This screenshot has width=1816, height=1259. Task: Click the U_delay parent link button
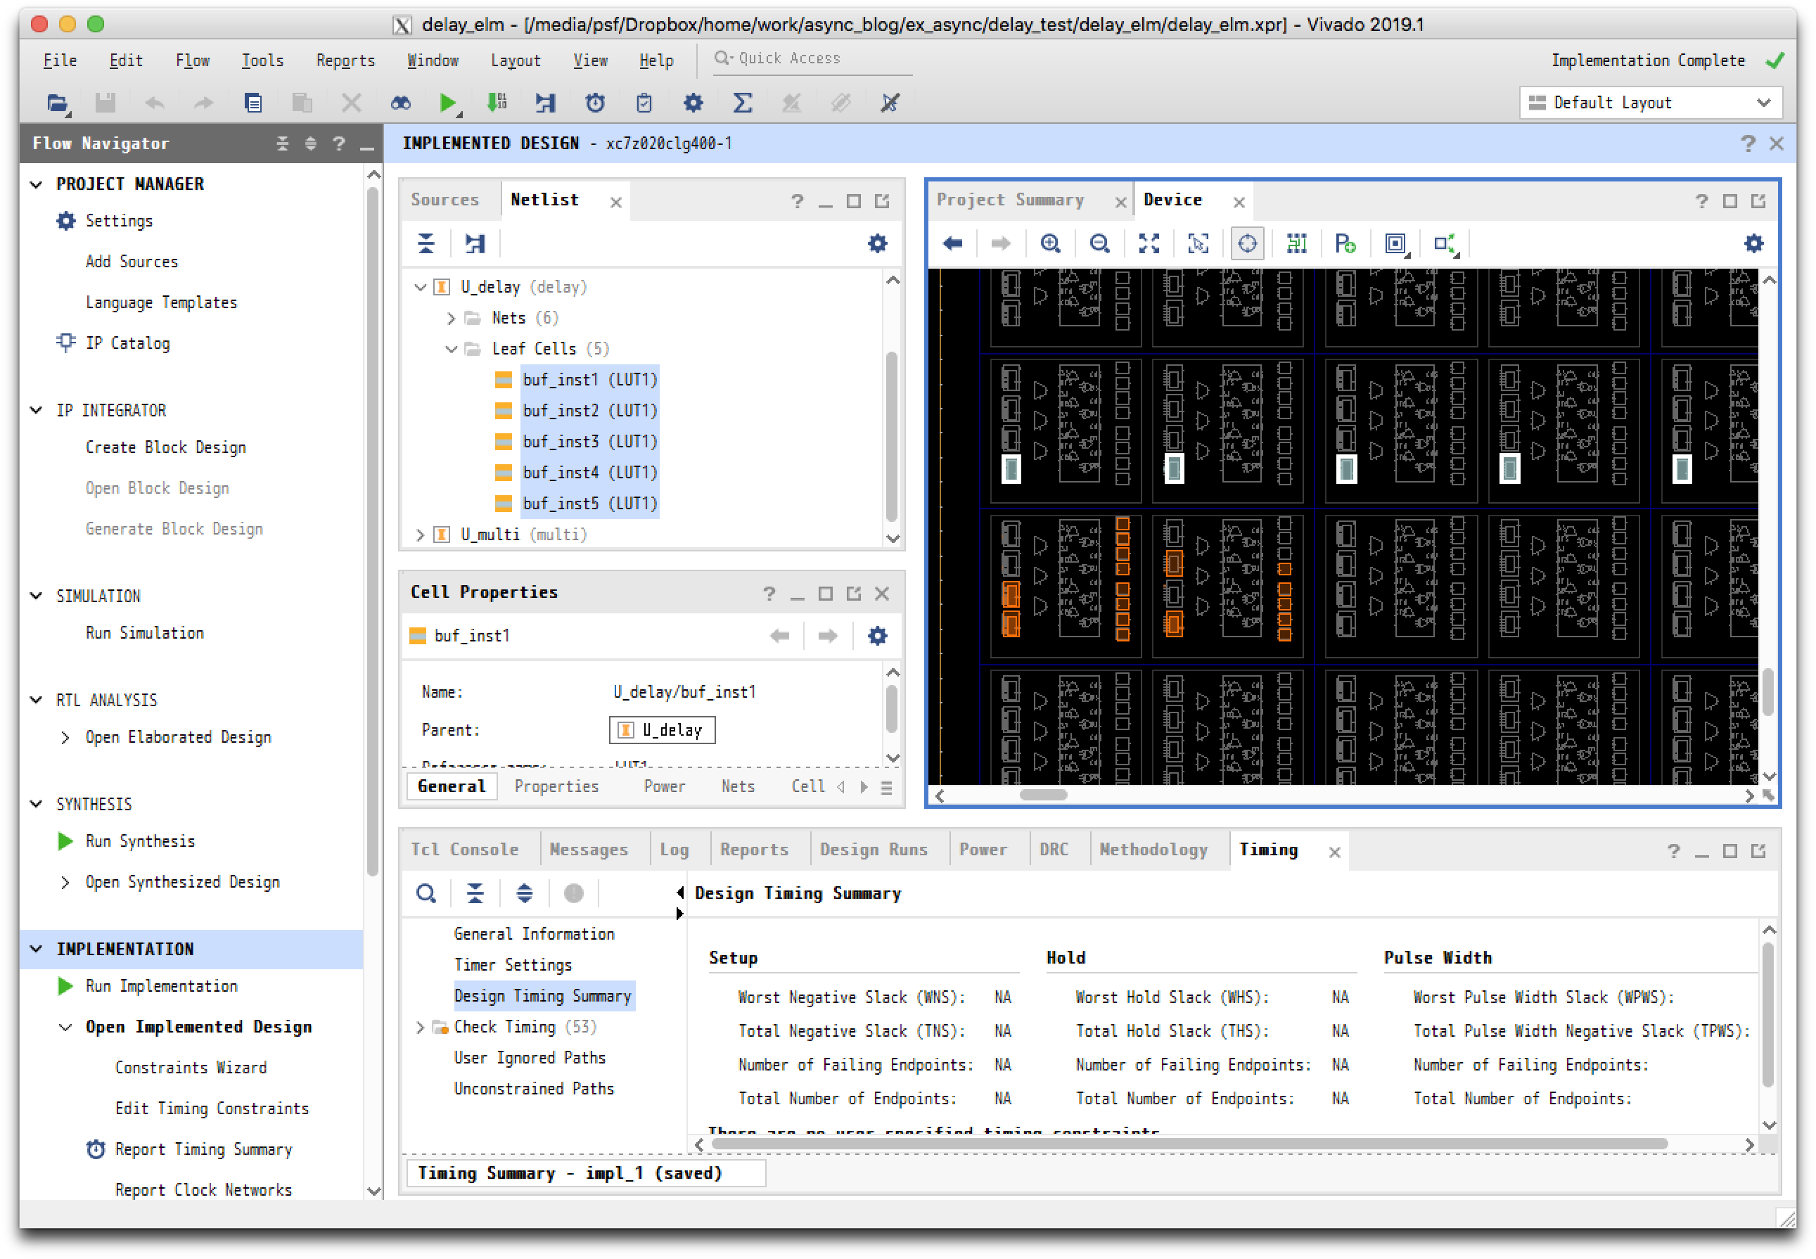click(x=662, y=729)
